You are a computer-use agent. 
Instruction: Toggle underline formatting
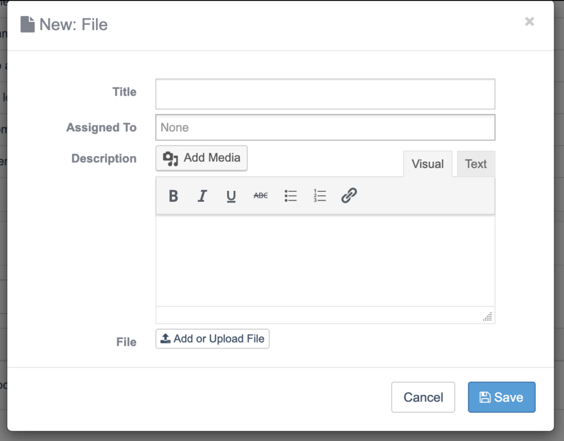[231, 196]
